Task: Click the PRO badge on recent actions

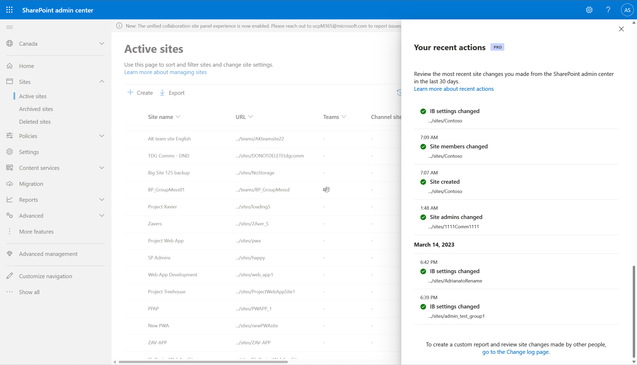Action: click(x=497, y=47)
